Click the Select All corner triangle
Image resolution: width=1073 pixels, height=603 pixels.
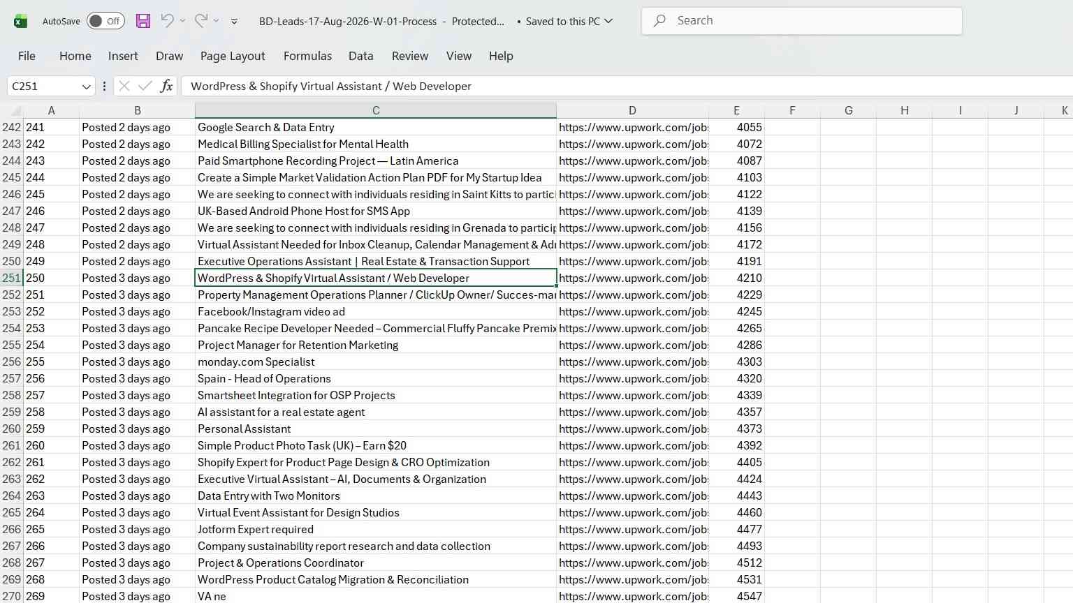13,110
